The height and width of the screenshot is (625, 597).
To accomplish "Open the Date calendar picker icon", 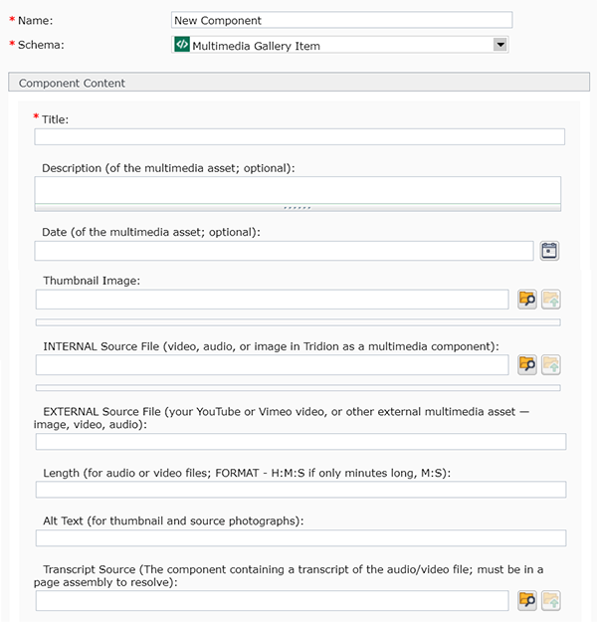I will tap(549, 251).
